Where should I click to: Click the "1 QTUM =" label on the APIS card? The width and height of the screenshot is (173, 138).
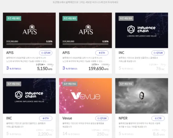pos(41,64)
